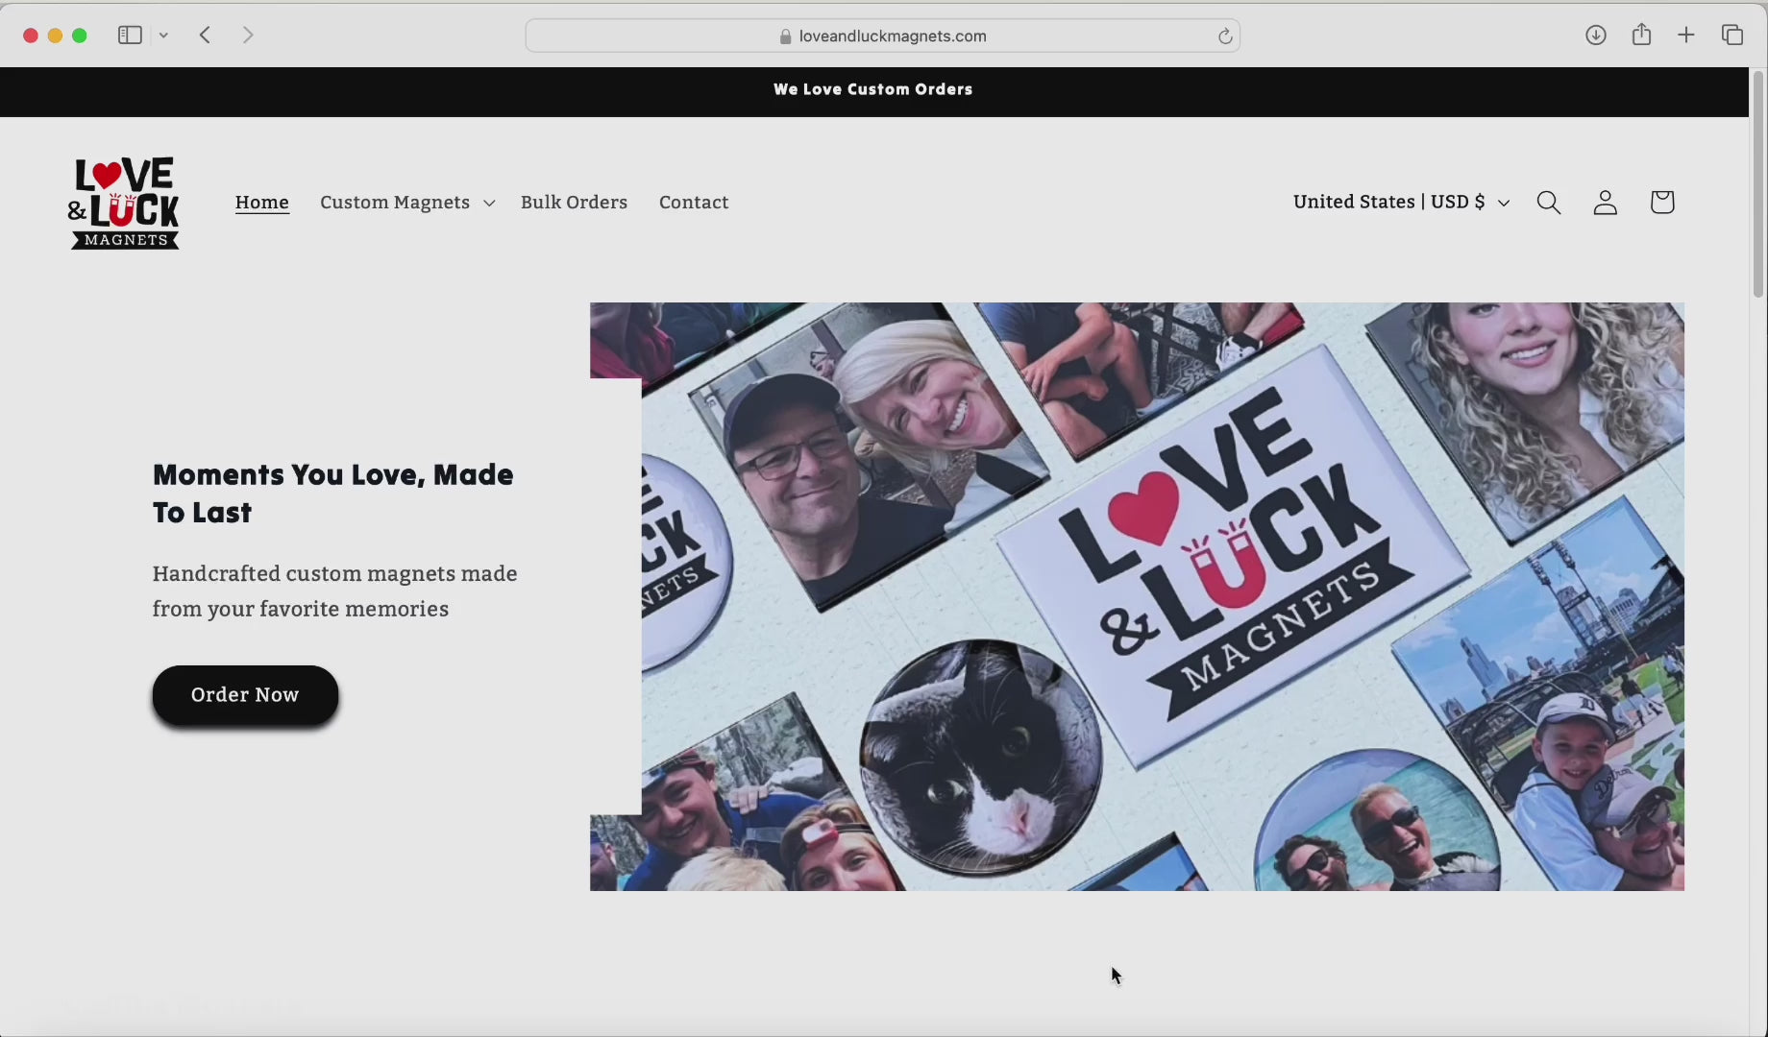Go to the Home nav link
The width and height of the screenshot is (1768, 1037).
tap(262, 203)
